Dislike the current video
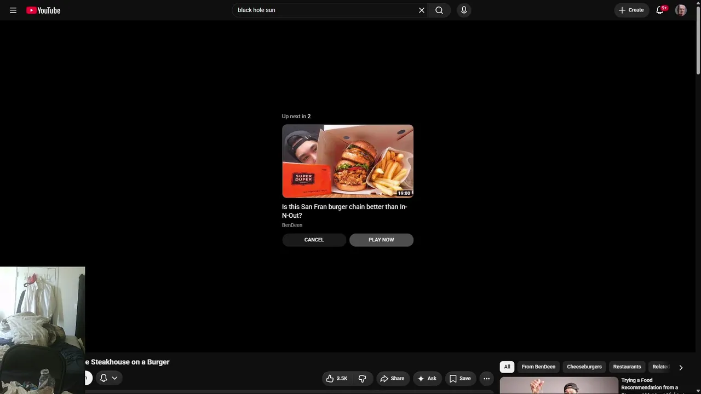The width and height of the screenshot is (701, 394). 363,378
